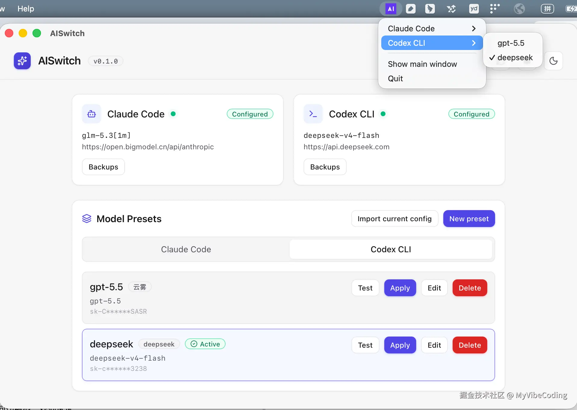Click the globe icon in the menu bar
Image resolution: width=577 pixels, height=410 pixels.
(519, 9)
